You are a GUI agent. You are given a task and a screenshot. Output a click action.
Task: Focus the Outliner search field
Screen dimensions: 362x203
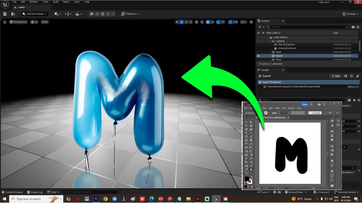click(x=308, y=27)
